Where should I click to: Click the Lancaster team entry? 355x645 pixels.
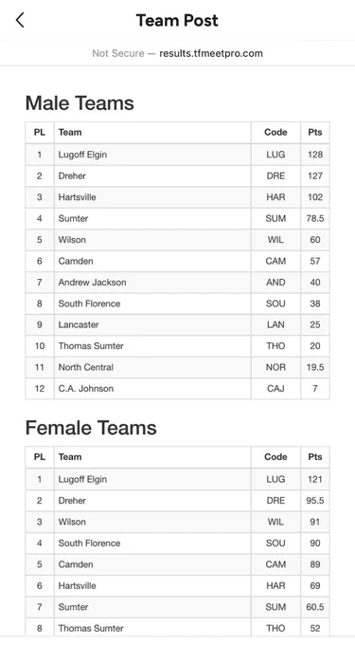(x=79, y=324)
